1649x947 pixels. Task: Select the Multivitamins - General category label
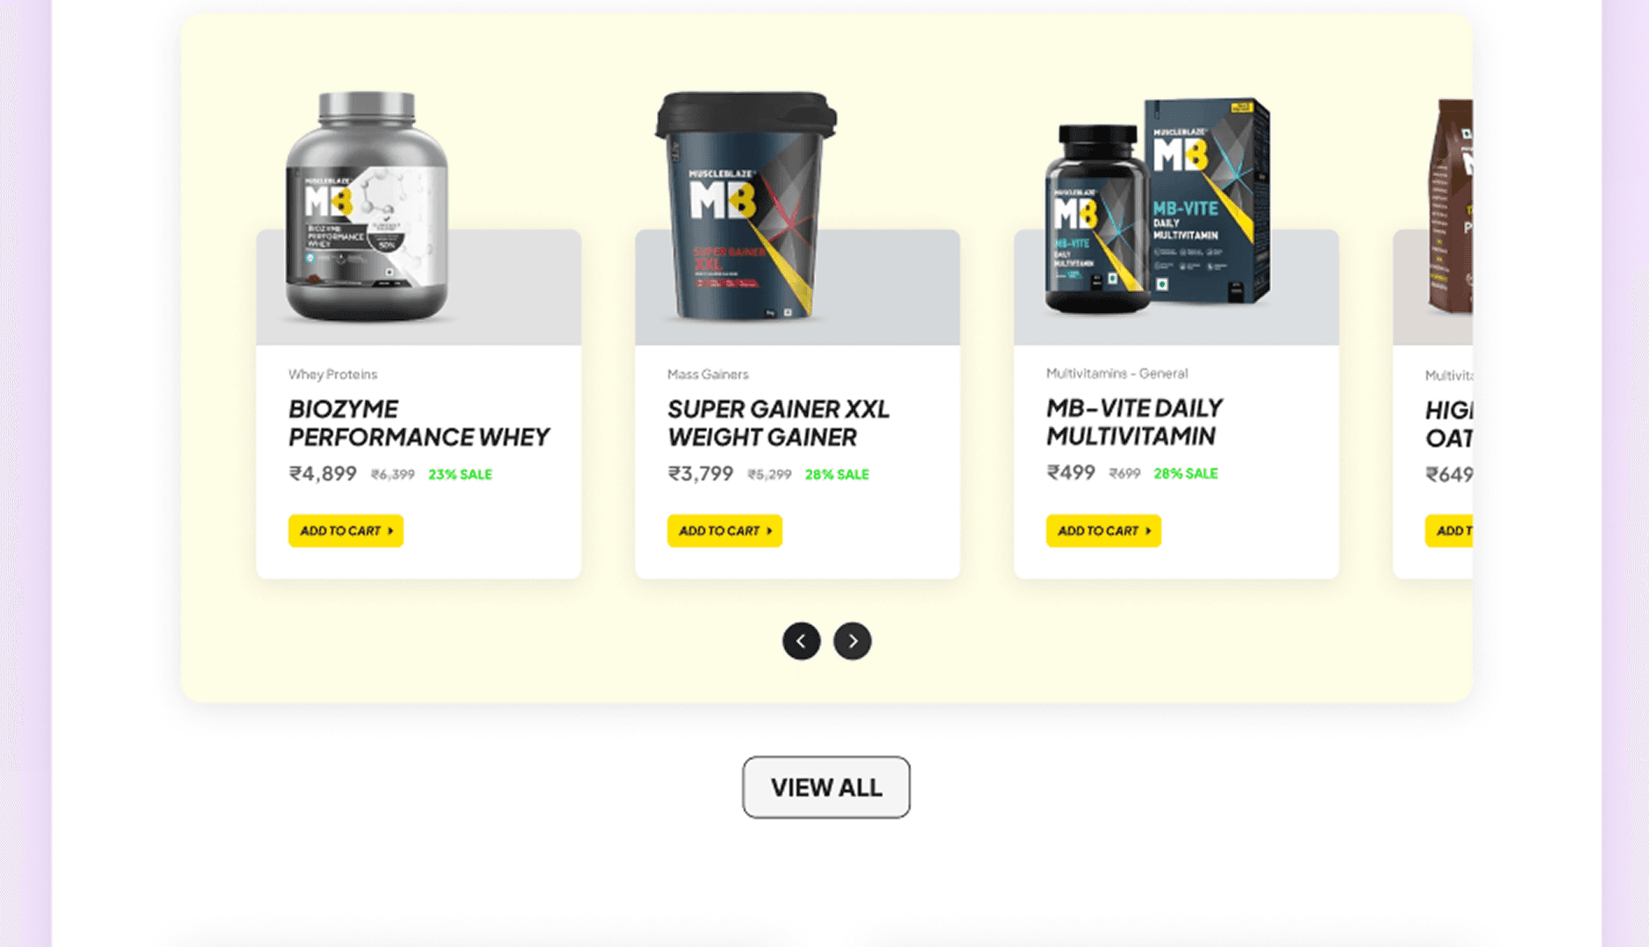click(1117, 374)
